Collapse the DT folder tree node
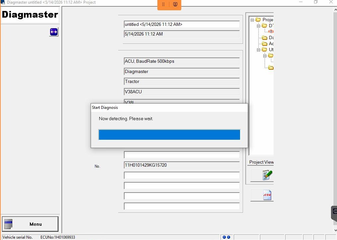Screen dimensions: 337x240 click(x=258, y=26)
